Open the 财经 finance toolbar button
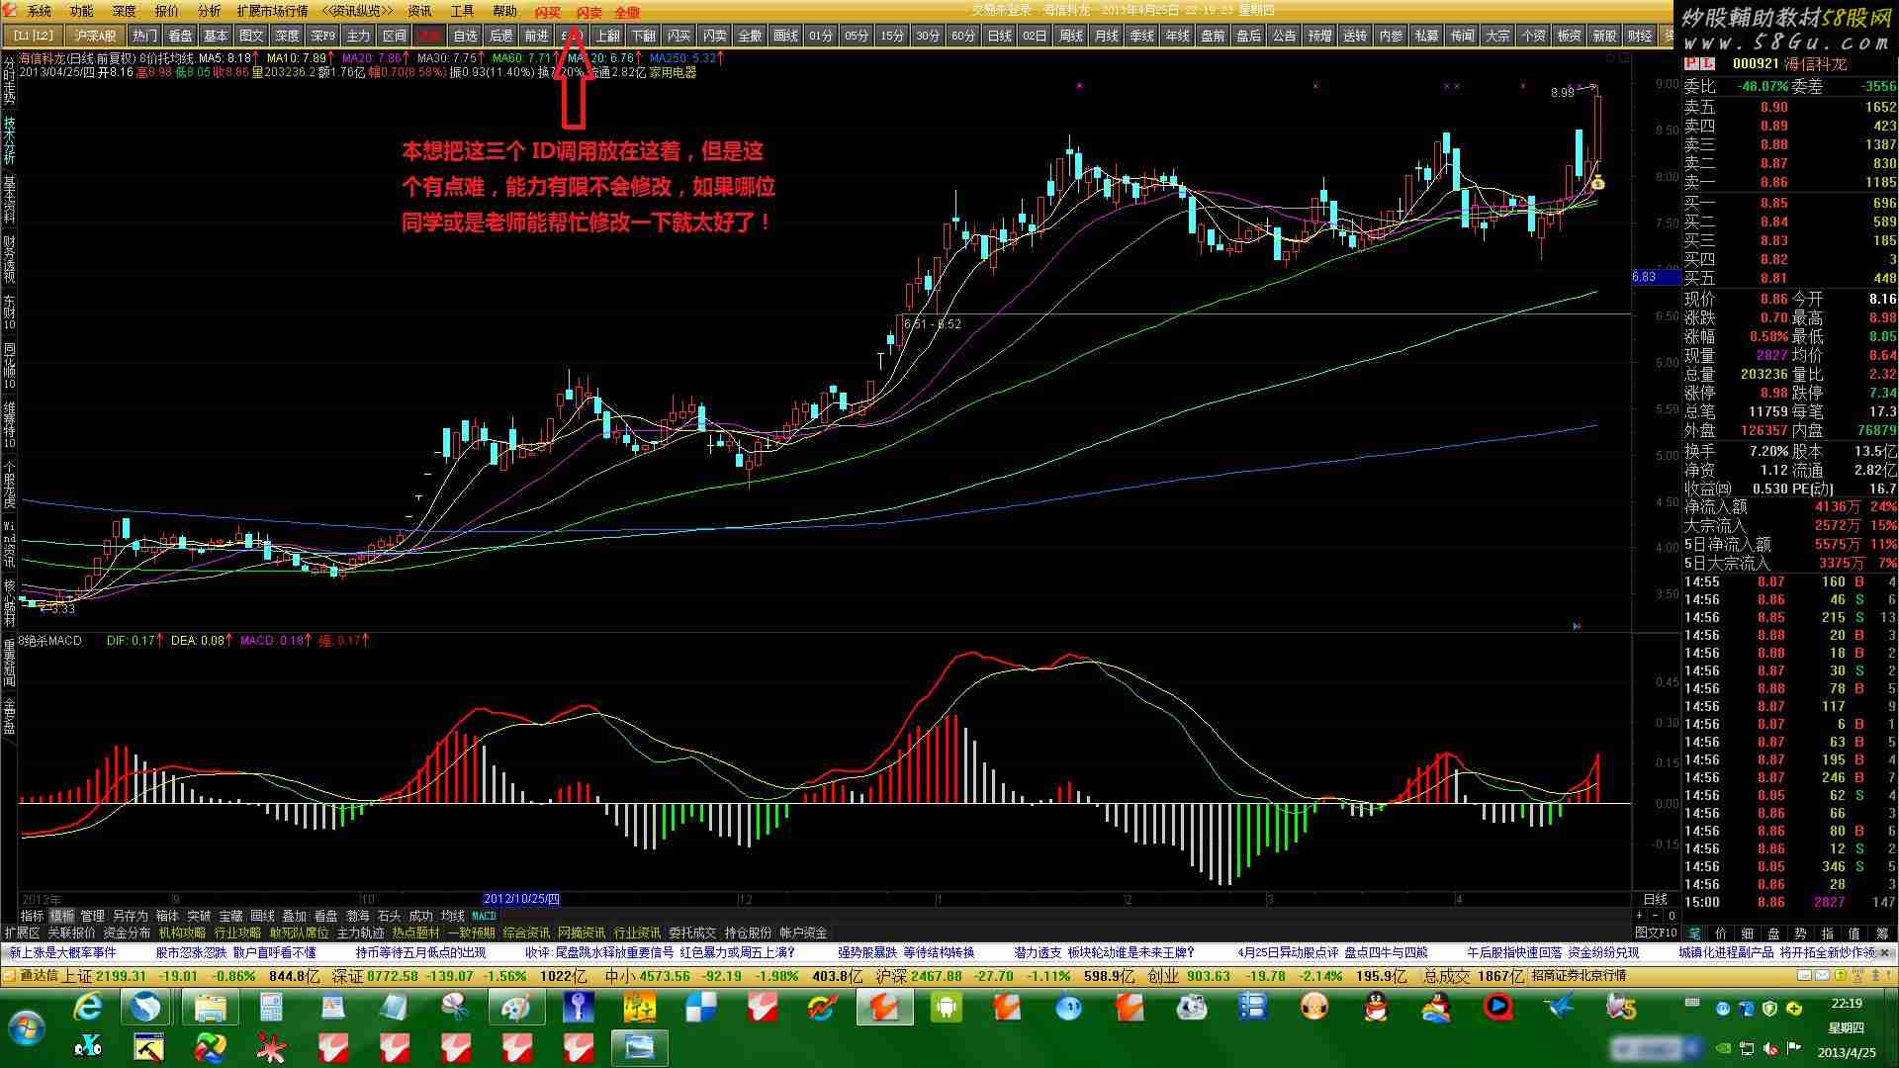This screenshot has width=1899, height=1068. point(1640,36)
